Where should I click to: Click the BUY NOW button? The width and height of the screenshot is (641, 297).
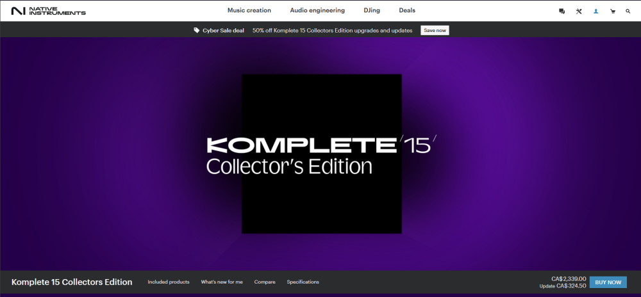pos(608,282)
